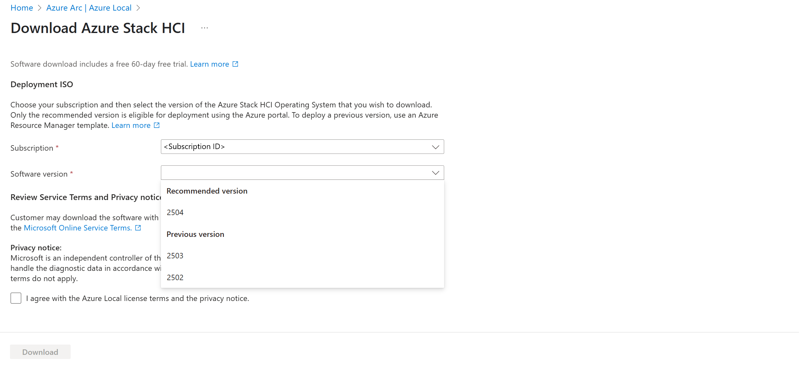Click breadcrumb chevron after Azure Local
800x384 pixels.
click(138, 8)
